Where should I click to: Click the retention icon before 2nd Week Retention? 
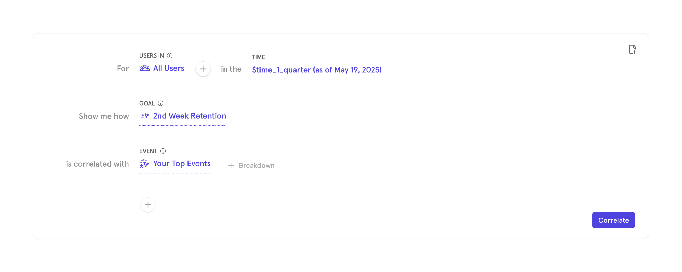[x=145, y=116]
